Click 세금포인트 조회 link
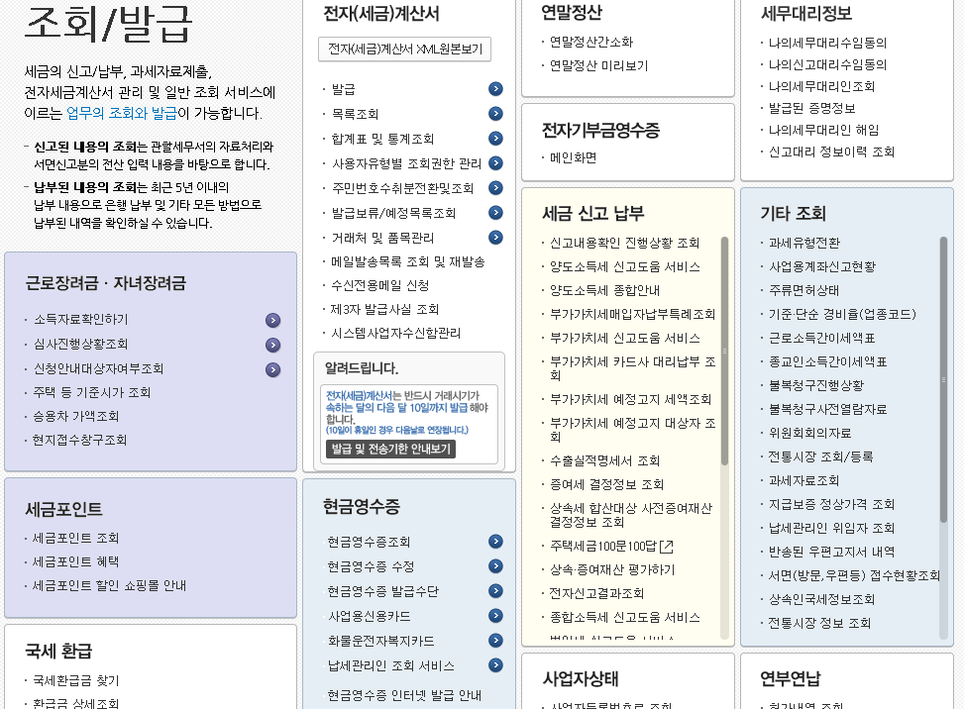964x709 pixels. tap(75, 539)
